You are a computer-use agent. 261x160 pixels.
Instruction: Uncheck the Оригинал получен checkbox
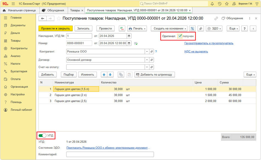[x=180, y=36]
